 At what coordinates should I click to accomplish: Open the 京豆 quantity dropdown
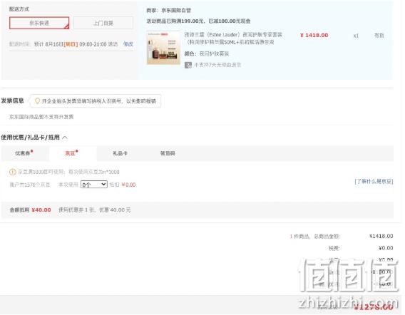tap(94, 185)
